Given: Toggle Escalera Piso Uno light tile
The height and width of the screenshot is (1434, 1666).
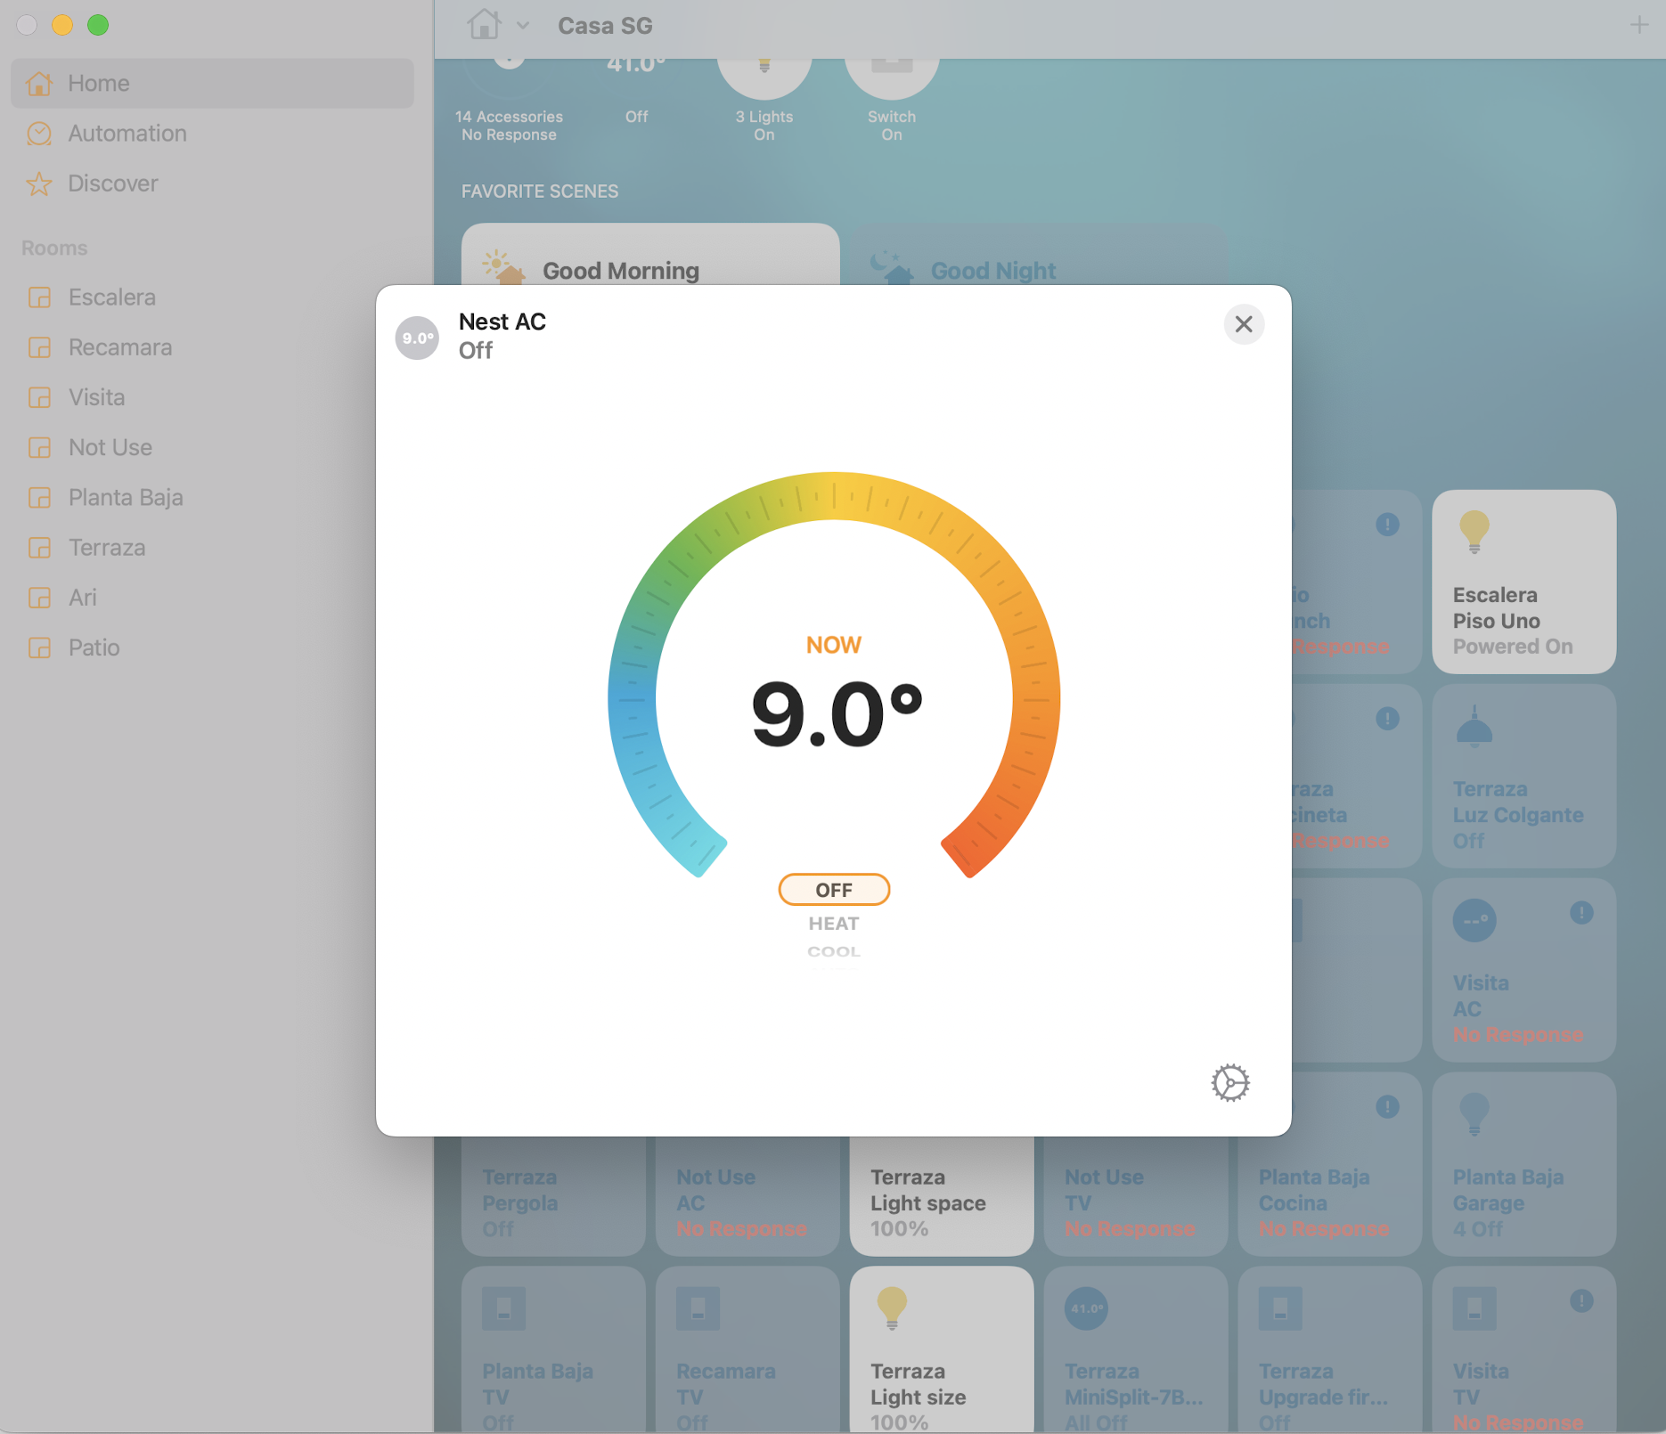Looking at the screenshot, I should click(x=1523, y=582).
